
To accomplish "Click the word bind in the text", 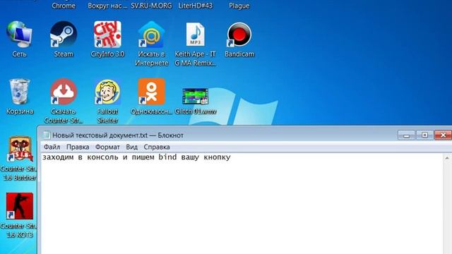I will pyautogui.click(x=167, y=157).
